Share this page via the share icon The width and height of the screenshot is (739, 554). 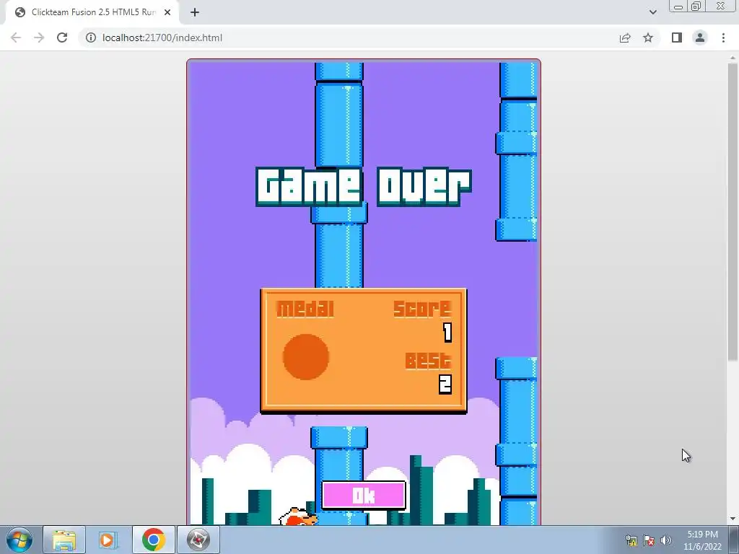point(625,38)
